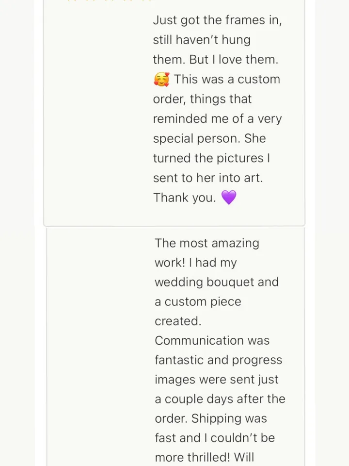
Task: Click the 'special person. She' text line
Action: coord(209,138)
